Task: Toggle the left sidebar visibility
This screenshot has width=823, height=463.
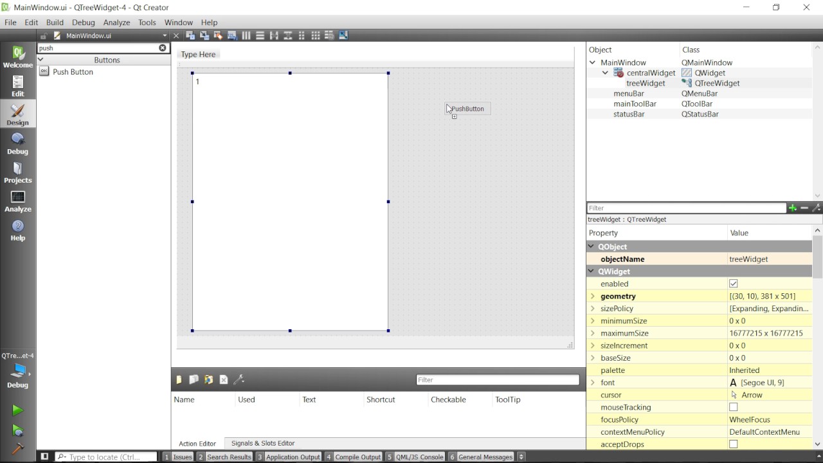Action: tap(44, 457)
